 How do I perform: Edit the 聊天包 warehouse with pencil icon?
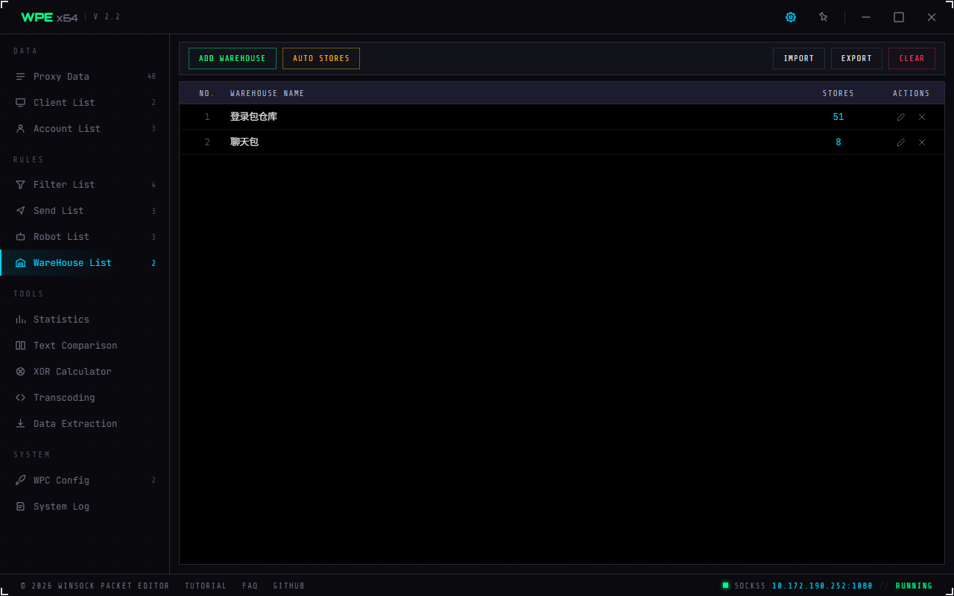[x=901, y=142]
